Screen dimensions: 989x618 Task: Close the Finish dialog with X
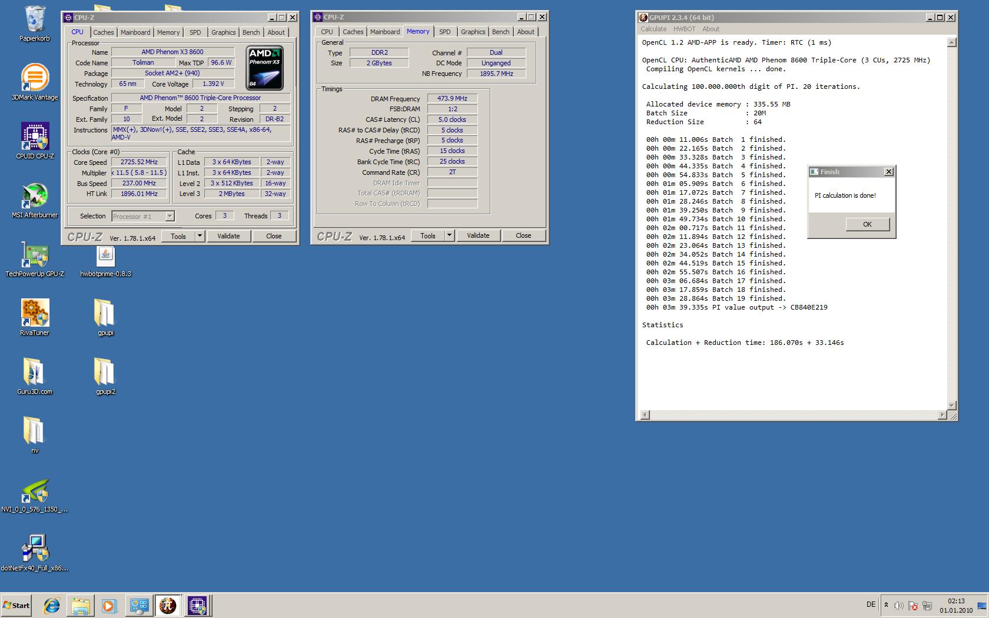coord(889,172)
